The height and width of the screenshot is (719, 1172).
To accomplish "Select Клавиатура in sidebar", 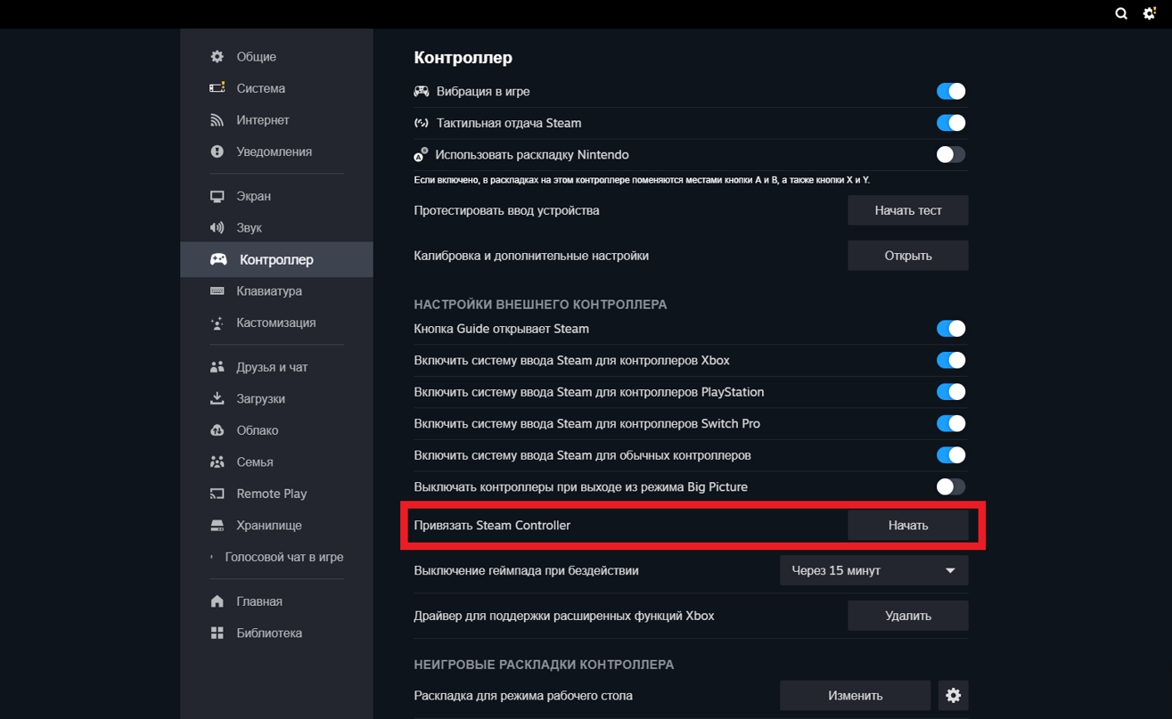I will (276, 291).
